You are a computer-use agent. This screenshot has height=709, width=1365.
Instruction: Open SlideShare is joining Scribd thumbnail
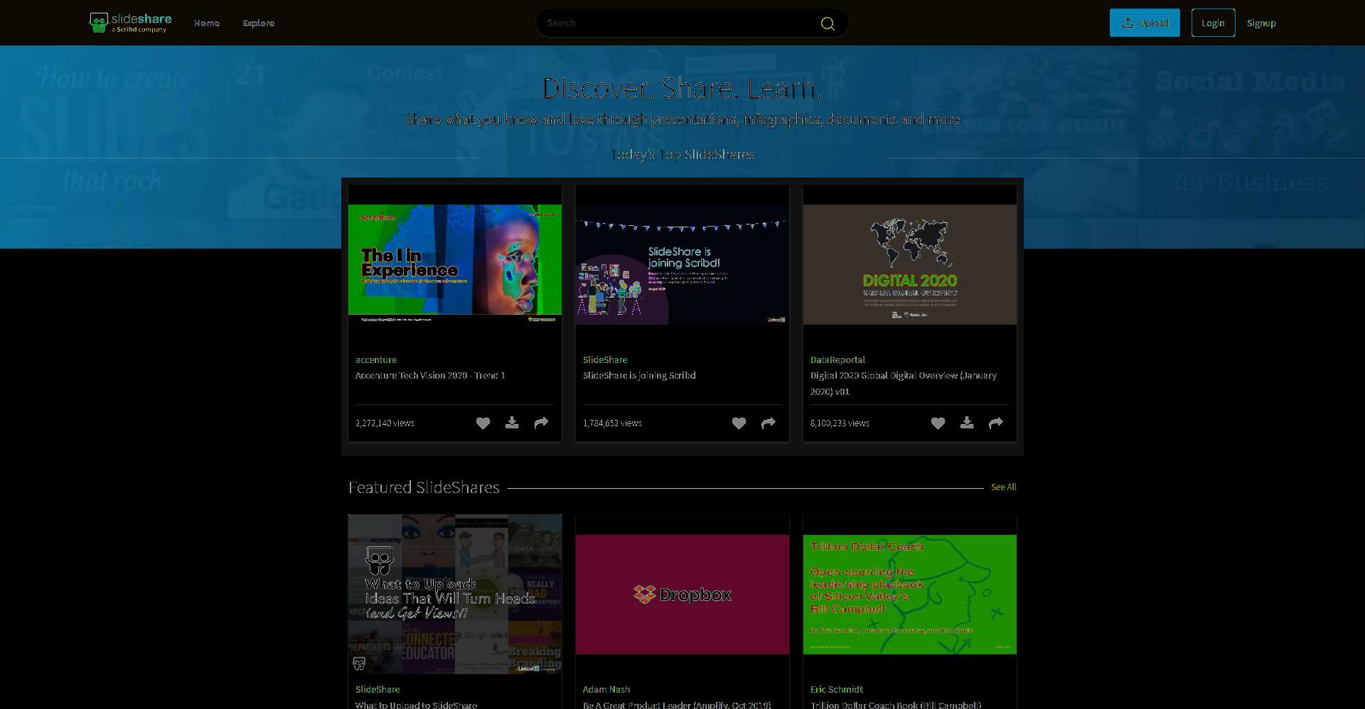pos(682,264)
